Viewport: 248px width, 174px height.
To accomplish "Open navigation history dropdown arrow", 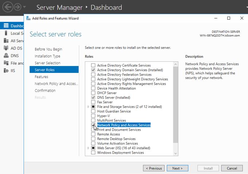I will coord(24,7).
